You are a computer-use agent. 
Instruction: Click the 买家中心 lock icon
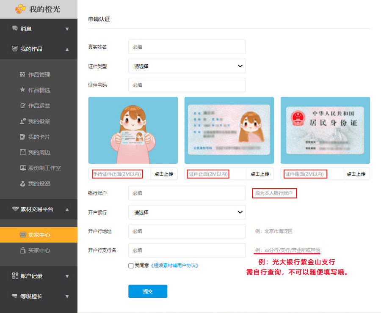point(22,250)
